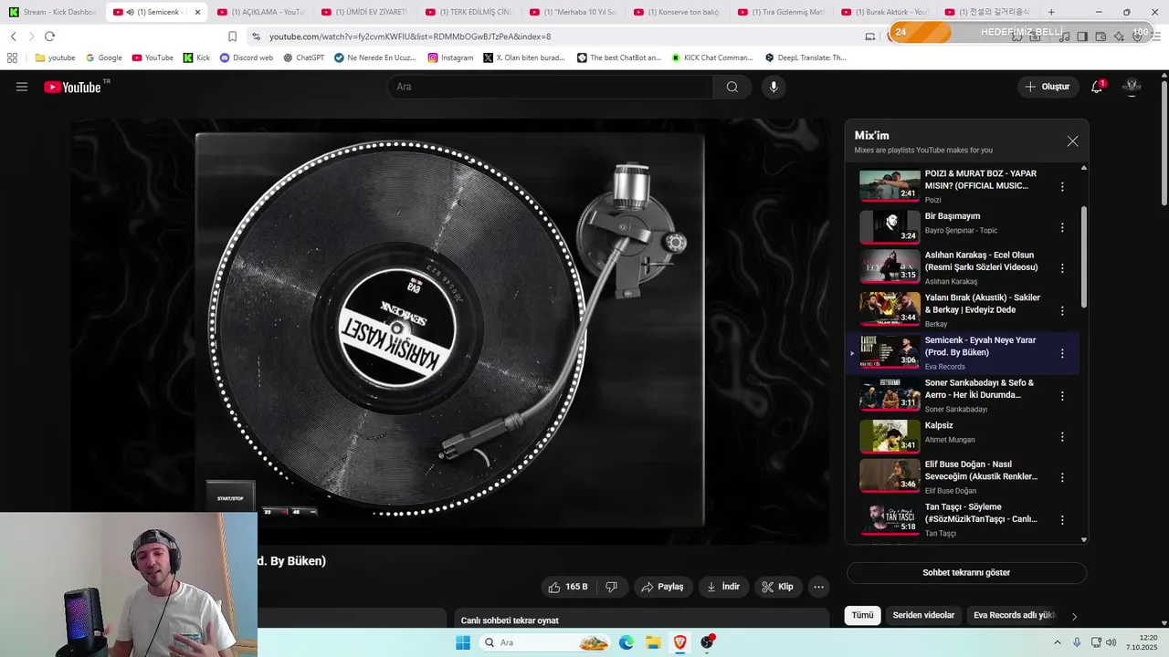Open options for Bir Başımayım playlist item

click(1062, 227)
